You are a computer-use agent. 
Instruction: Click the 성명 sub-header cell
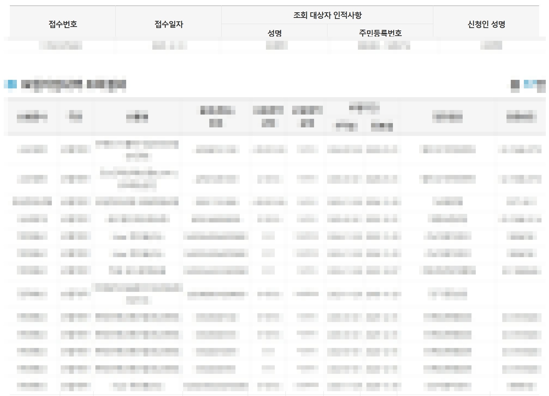[274, 33]
